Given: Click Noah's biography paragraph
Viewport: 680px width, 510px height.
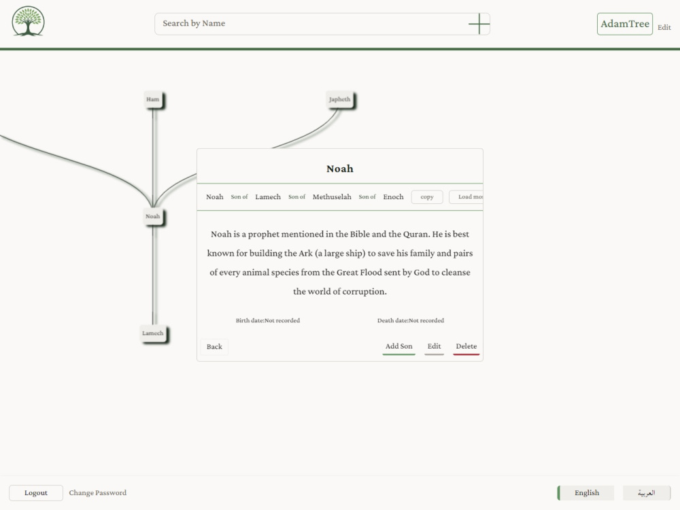Looking at the screenshot, I should click(339, 262).
